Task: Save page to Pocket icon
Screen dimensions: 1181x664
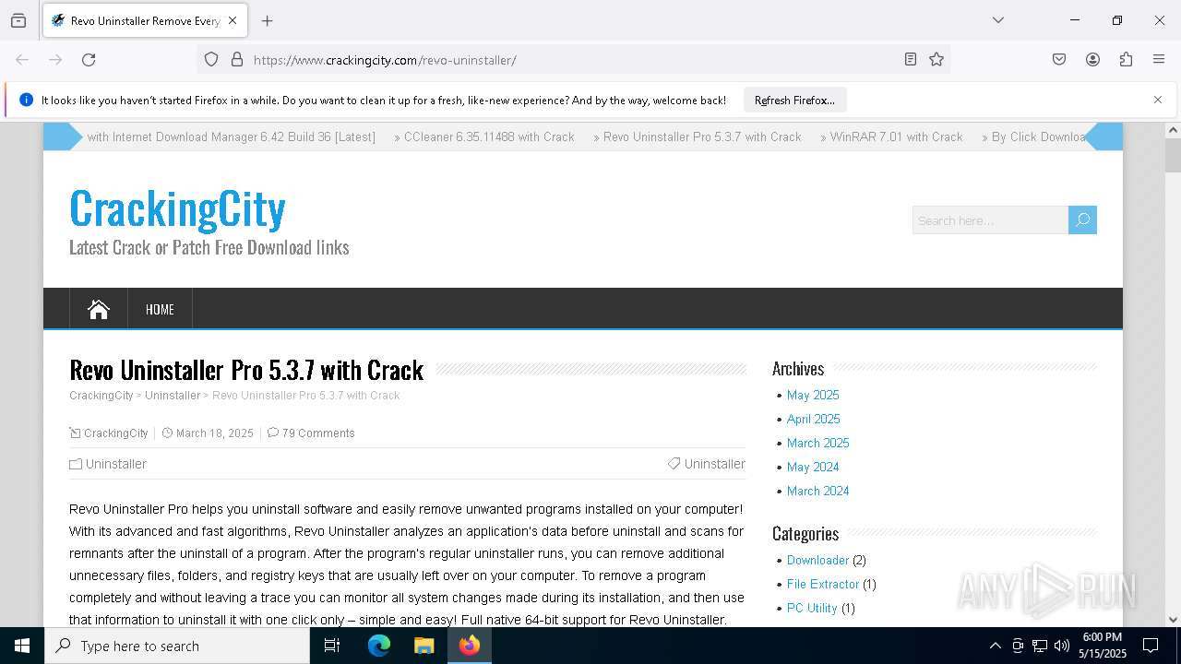Action: (x=1059, y=59)
